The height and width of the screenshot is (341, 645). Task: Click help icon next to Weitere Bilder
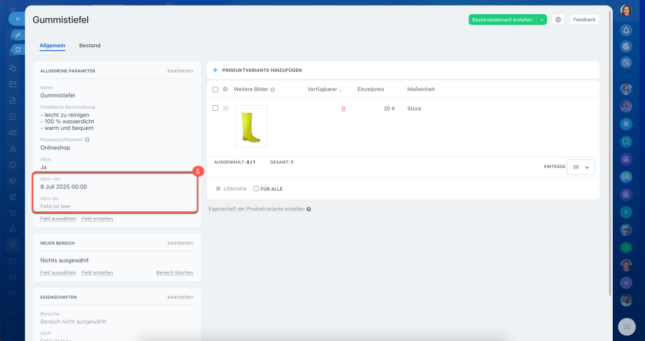pyautogui.click(x=273, y=90)
